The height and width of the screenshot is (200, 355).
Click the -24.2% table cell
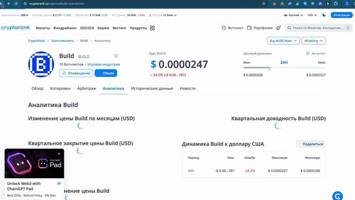(x=250, y=171)
